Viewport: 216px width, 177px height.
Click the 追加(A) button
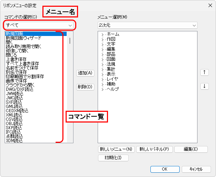[x=85, y=73]
